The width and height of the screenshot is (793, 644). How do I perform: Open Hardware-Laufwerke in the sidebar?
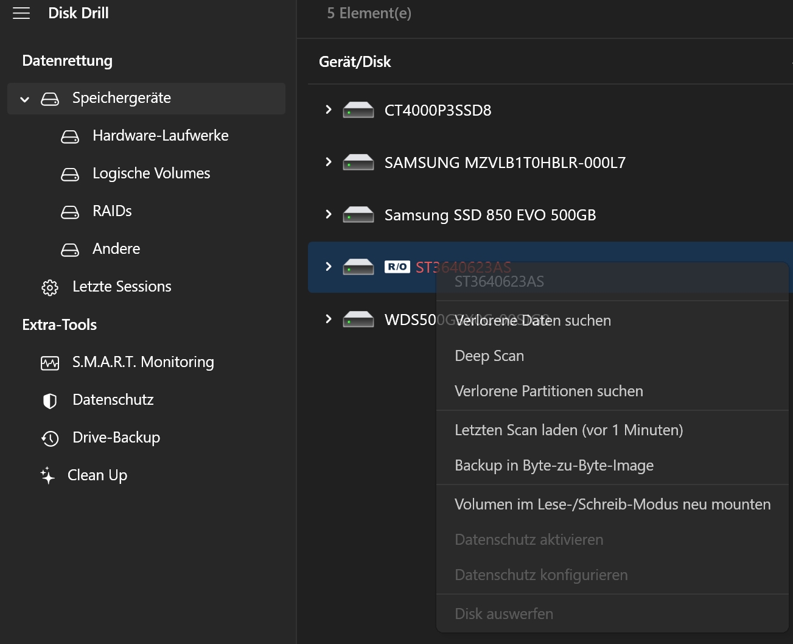click(x=160, y=136)
